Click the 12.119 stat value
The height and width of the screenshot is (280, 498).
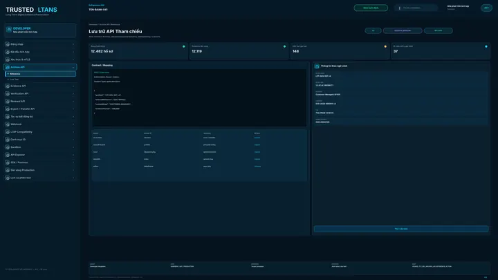196,51
